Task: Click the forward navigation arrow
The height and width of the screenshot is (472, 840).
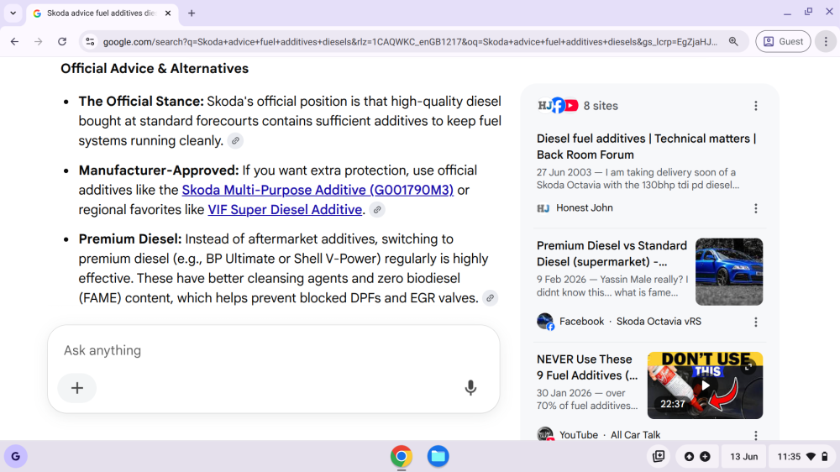Action: pos(38,41)
